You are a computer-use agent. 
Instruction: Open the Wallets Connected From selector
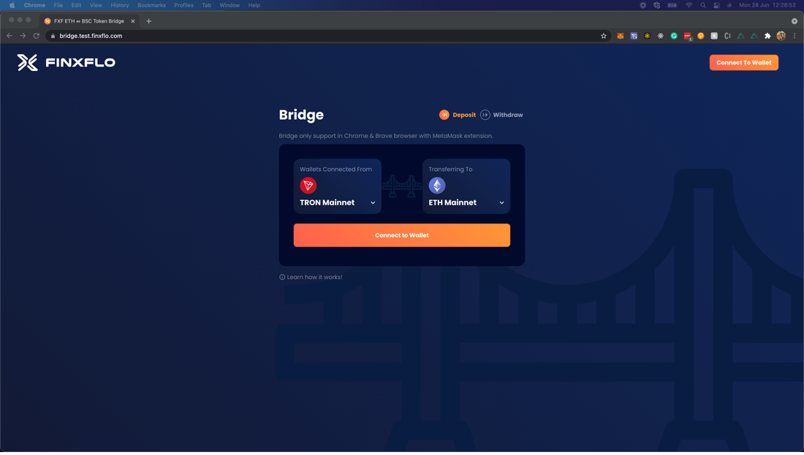tap(338, 186)
